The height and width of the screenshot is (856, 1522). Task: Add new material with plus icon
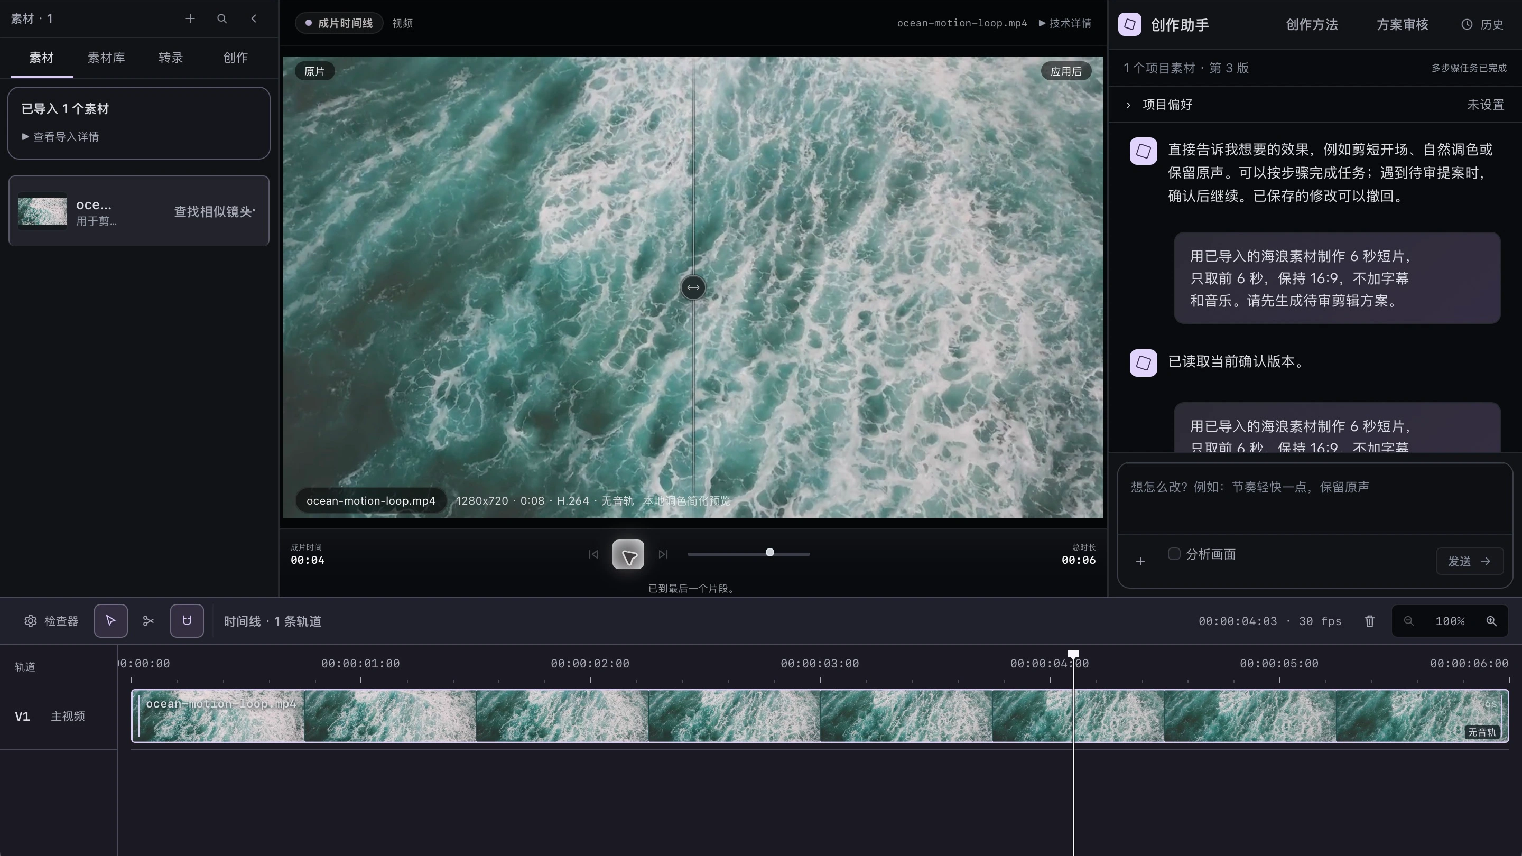190,19
